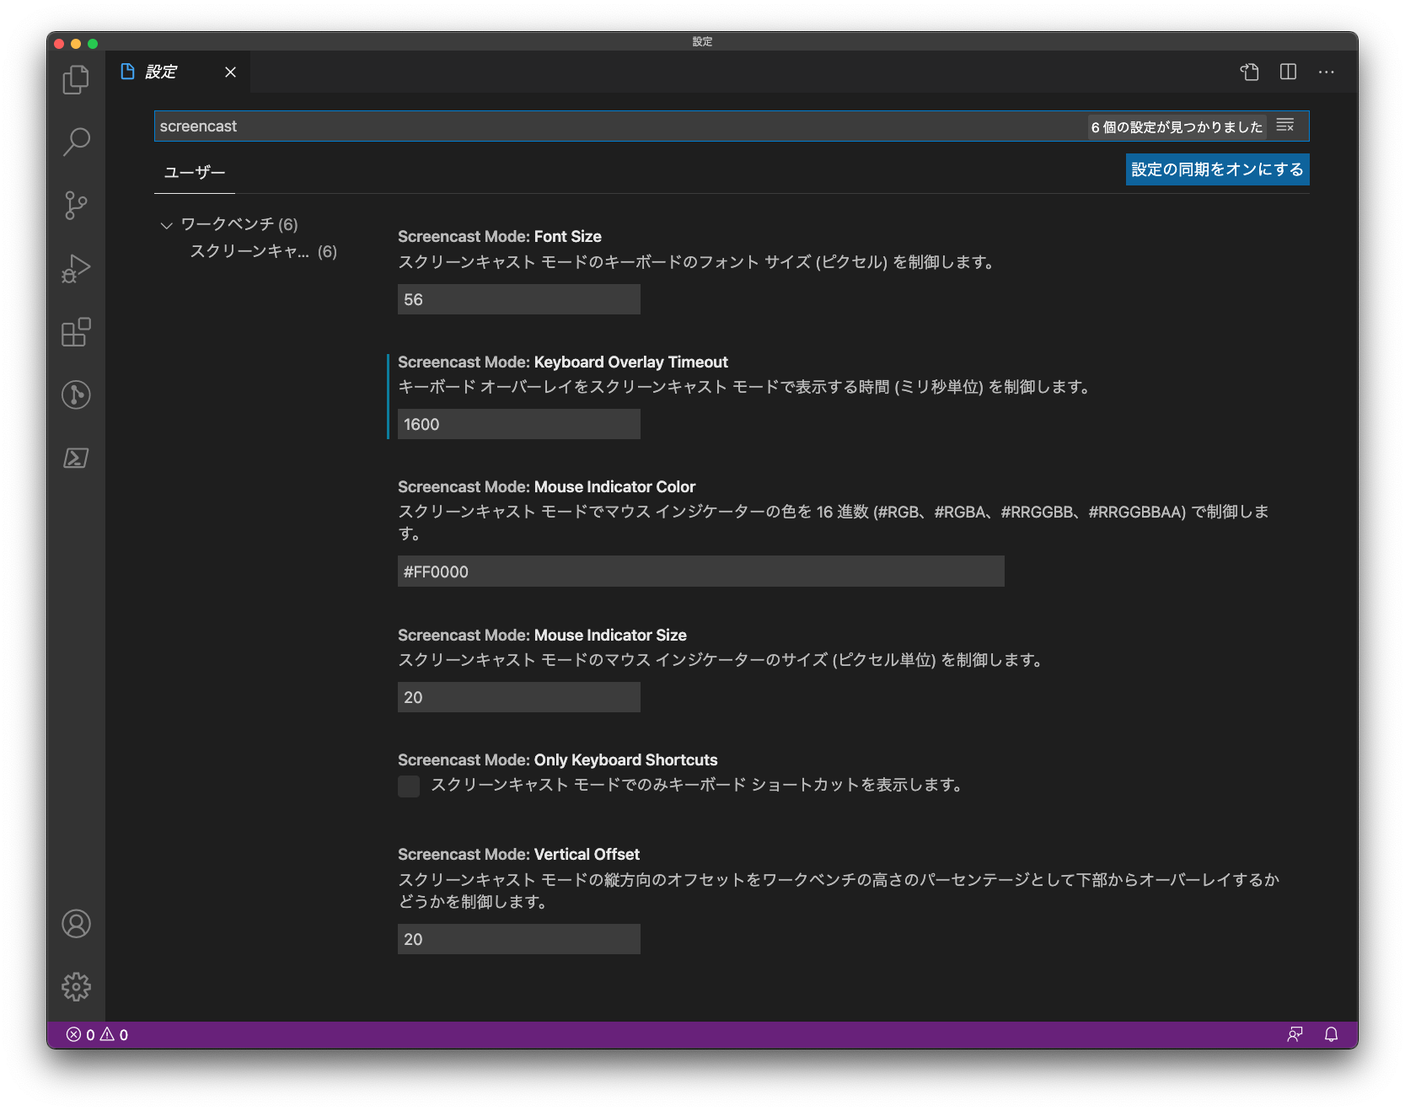Collapse the ワークベンチ (6) tree group
This screenshot has height=1111, width=1405.
coord(166,225)
